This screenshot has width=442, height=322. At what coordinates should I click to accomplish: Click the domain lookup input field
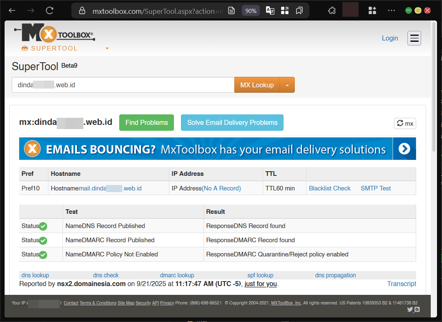coord(123,85)
